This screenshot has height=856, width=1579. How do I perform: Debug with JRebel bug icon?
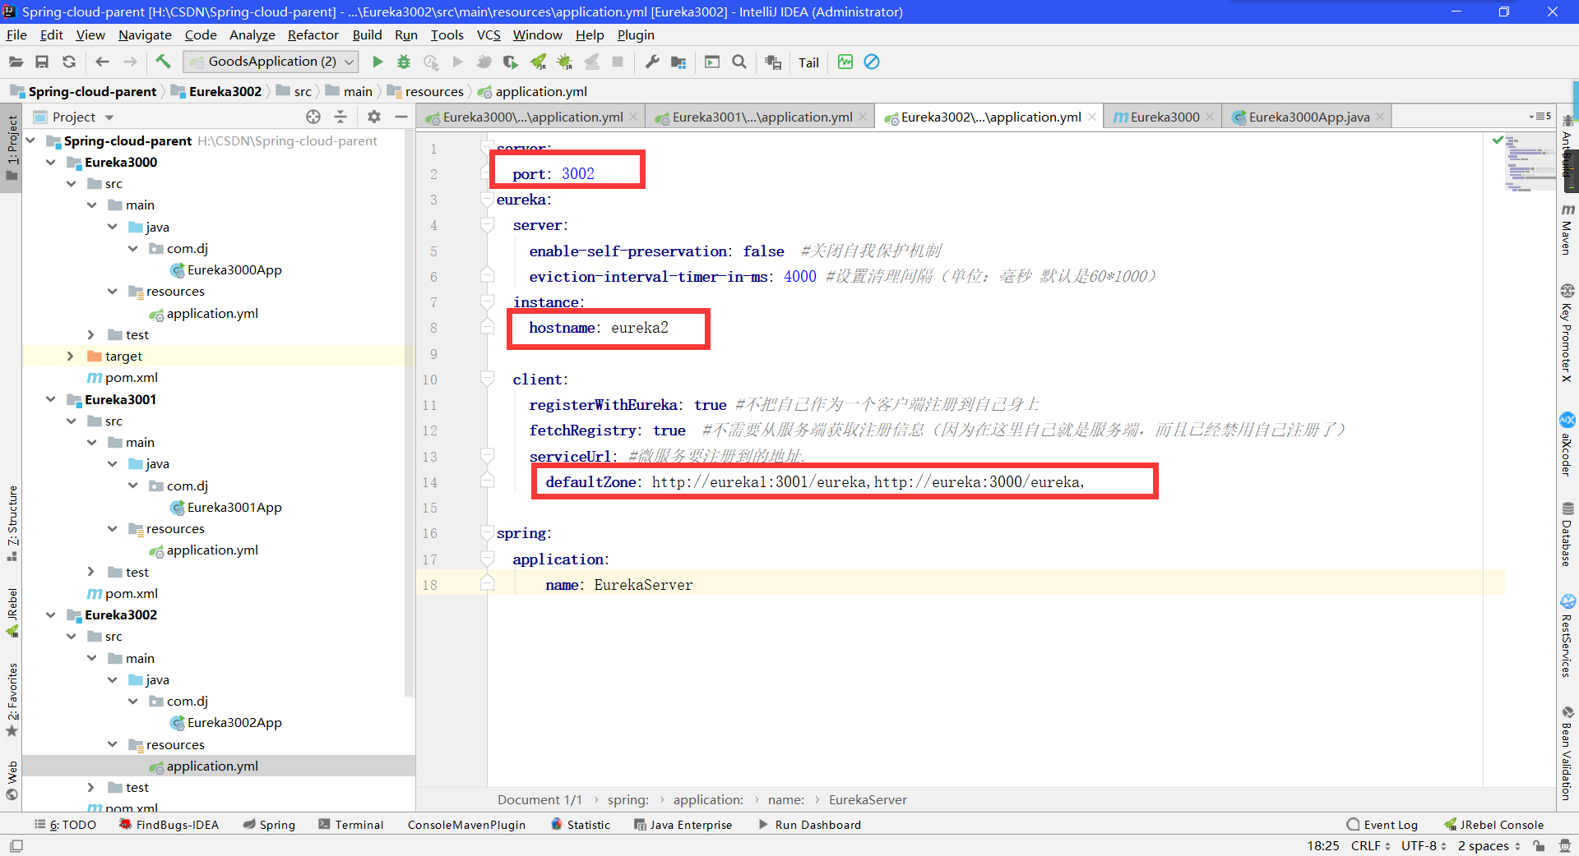565,62
